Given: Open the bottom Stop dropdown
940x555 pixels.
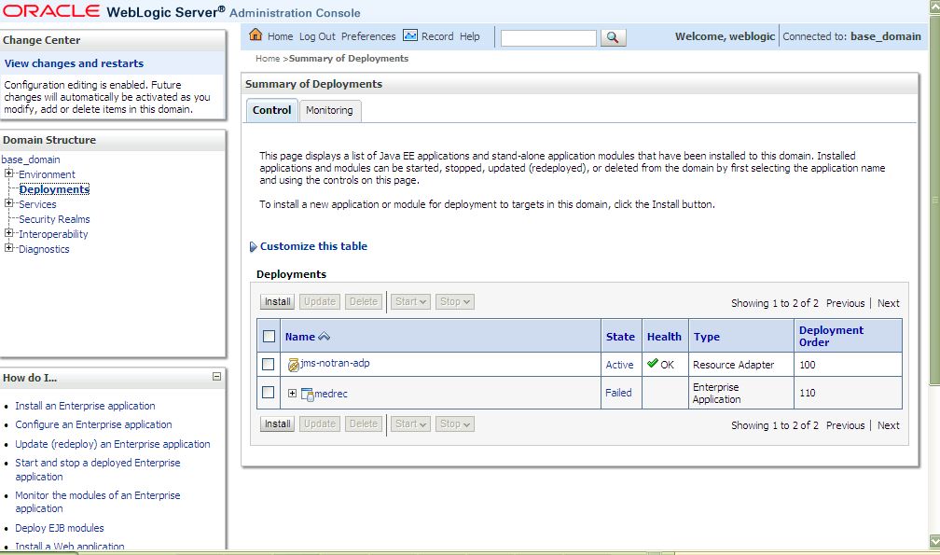Looking at the screenshot, I should (455, 423).
